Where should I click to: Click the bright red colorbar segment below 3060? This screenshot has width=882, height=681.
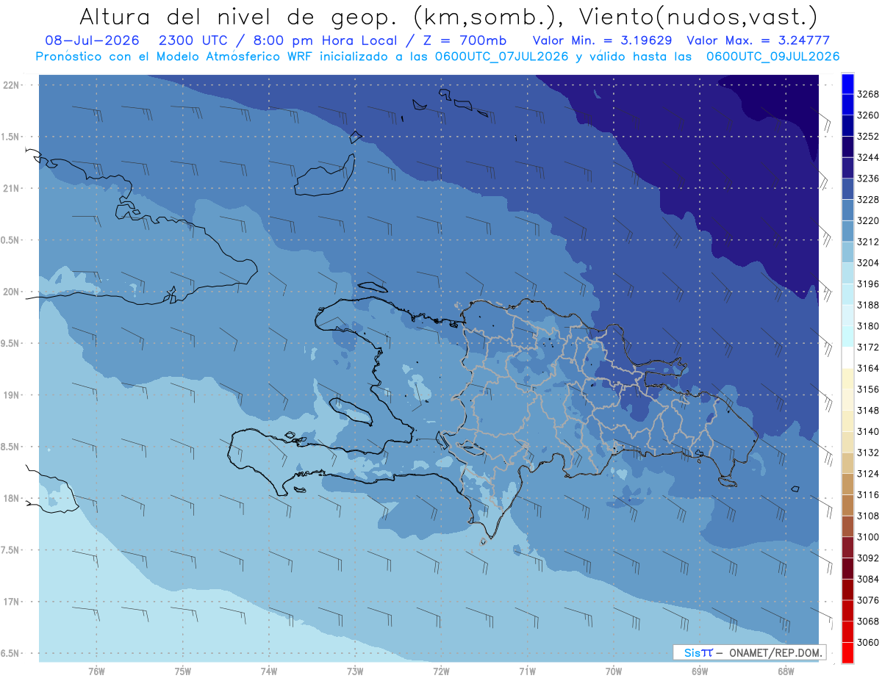click(847, 652)
